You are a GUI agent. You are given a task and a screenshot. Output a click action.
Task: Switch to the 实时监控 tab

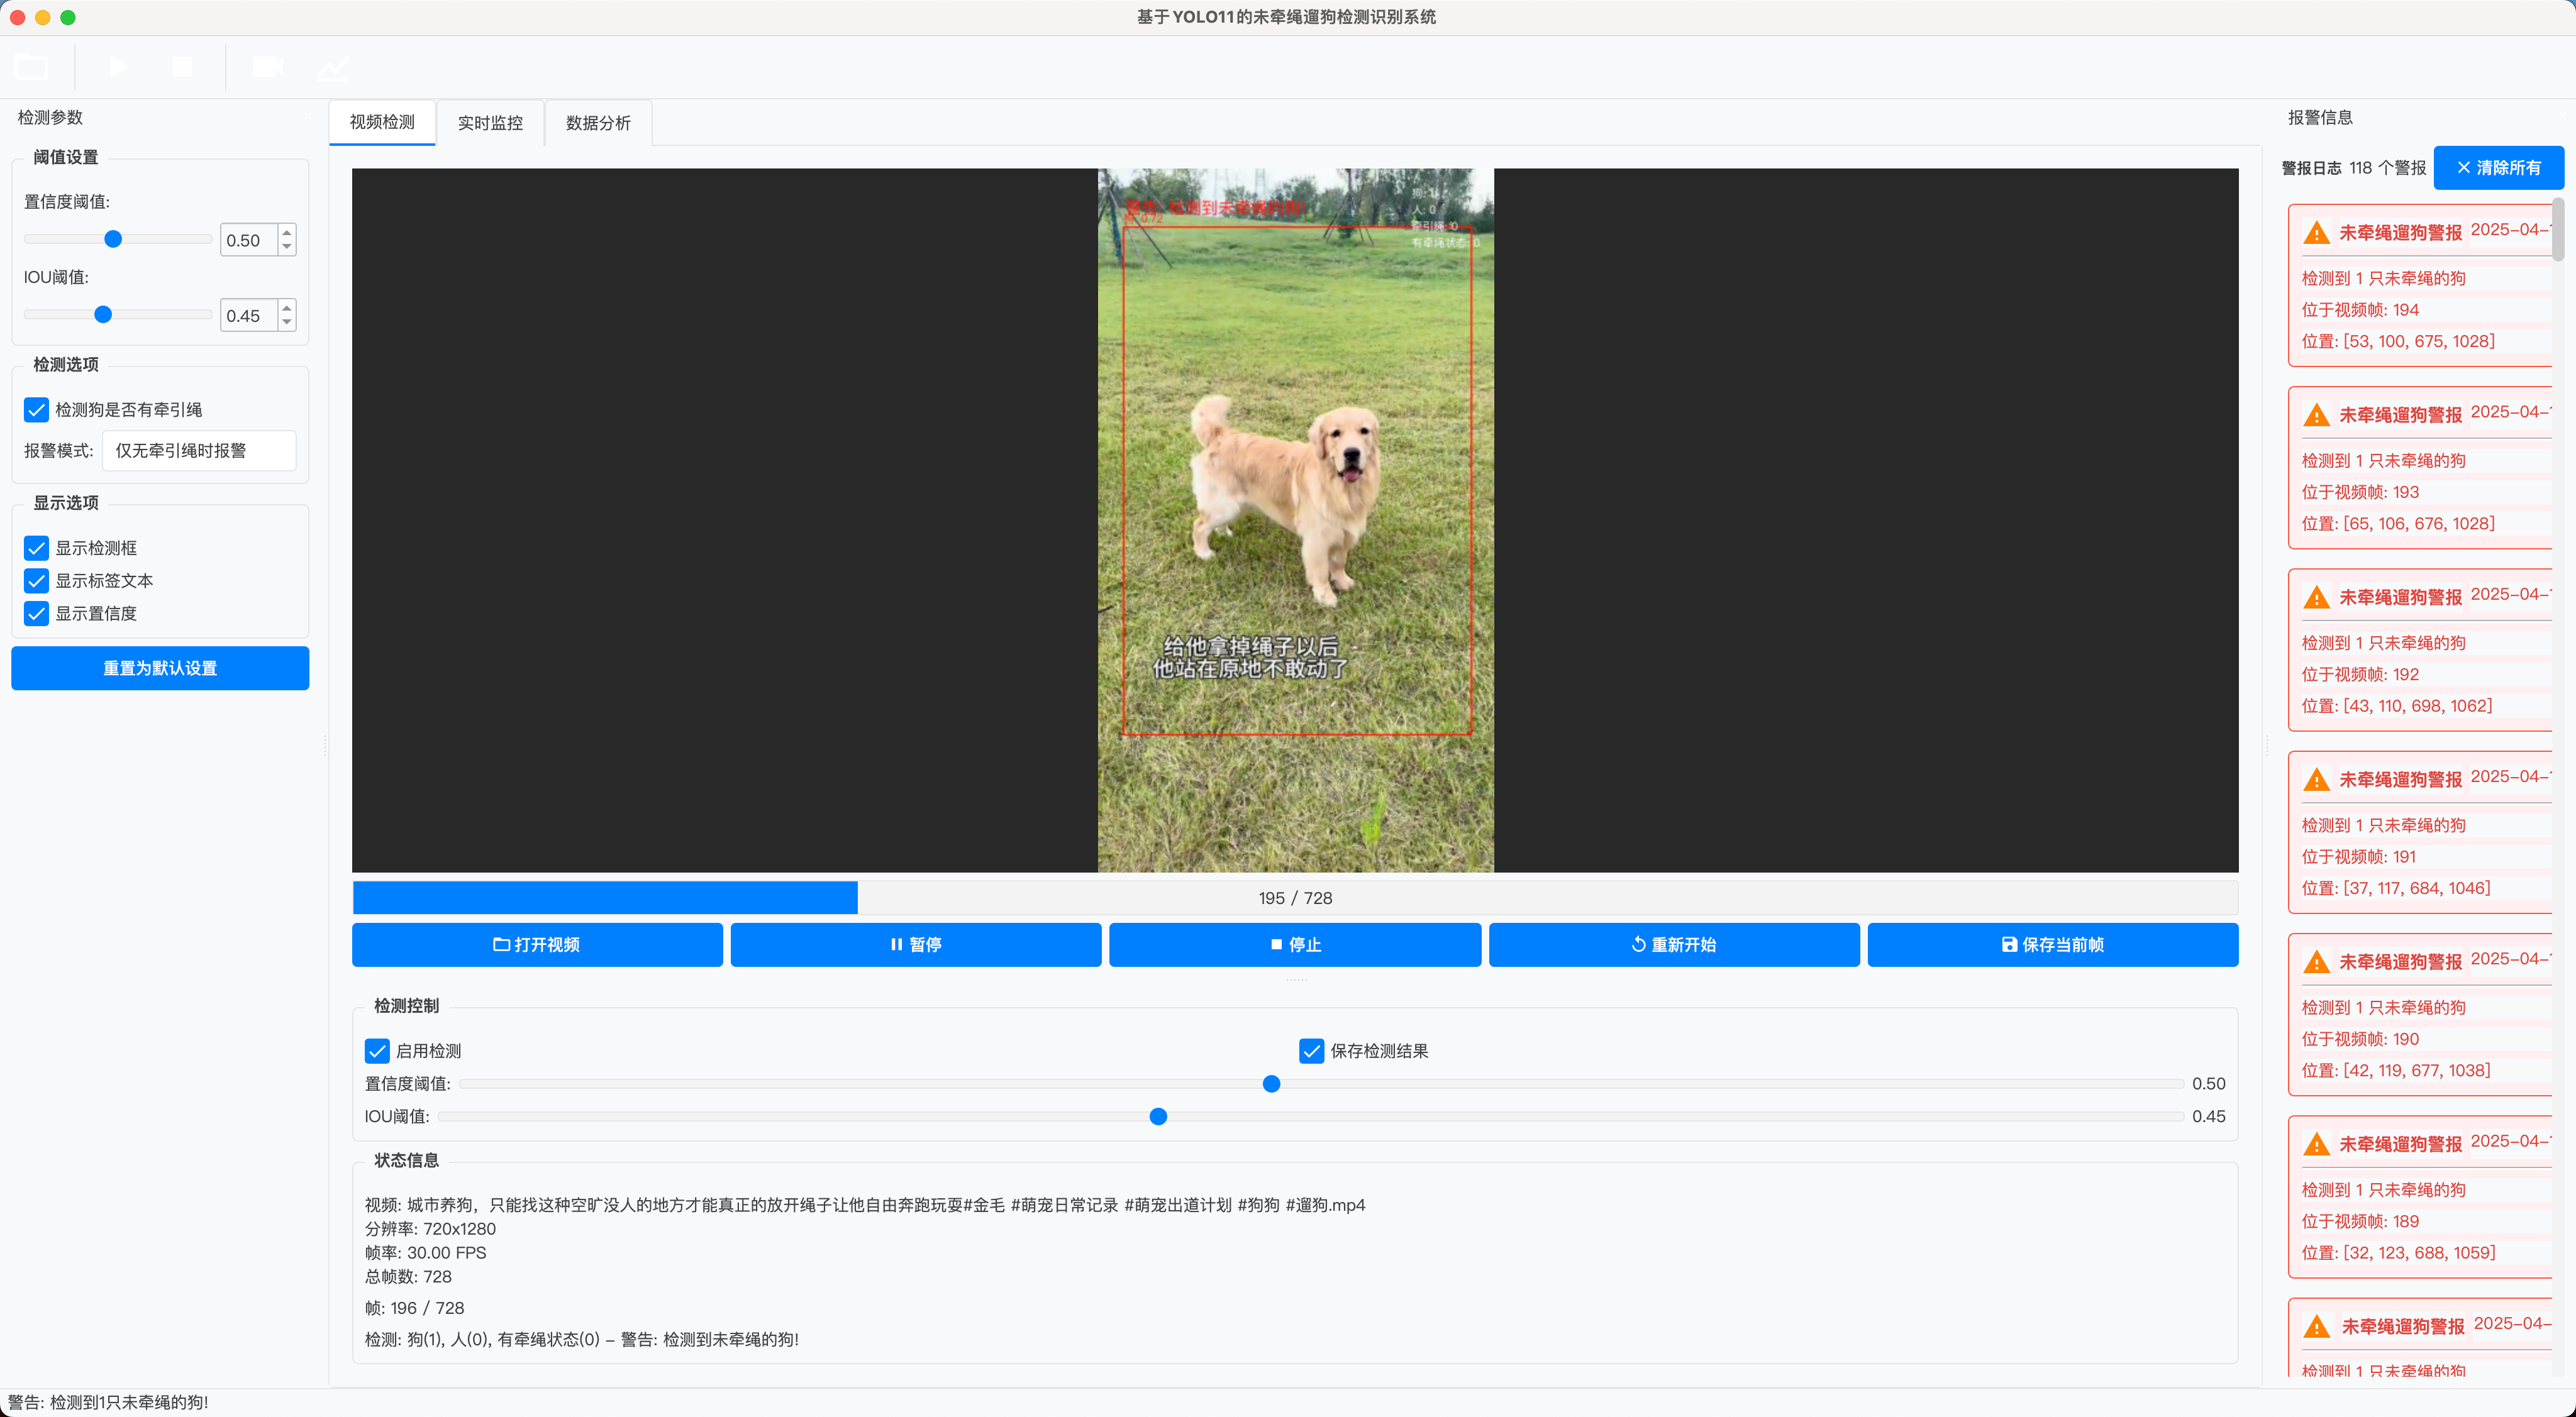[490, 123]
